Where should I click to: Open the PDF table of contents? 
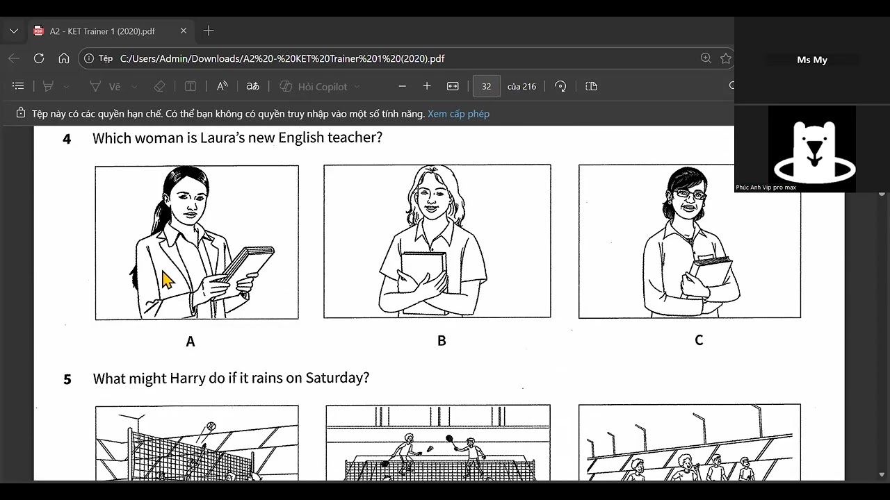pos(18,86)
